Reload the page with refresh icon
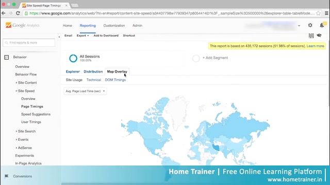Screen dimensions: 330x185 18,13
